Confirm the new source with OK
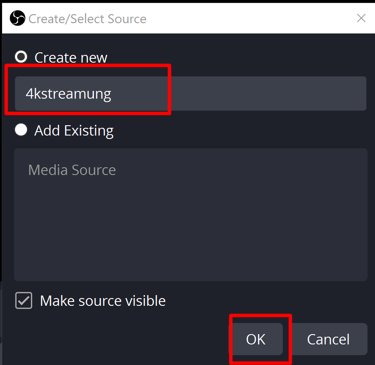The width and height of the screenshot is (375, 365). coord(256,339)
